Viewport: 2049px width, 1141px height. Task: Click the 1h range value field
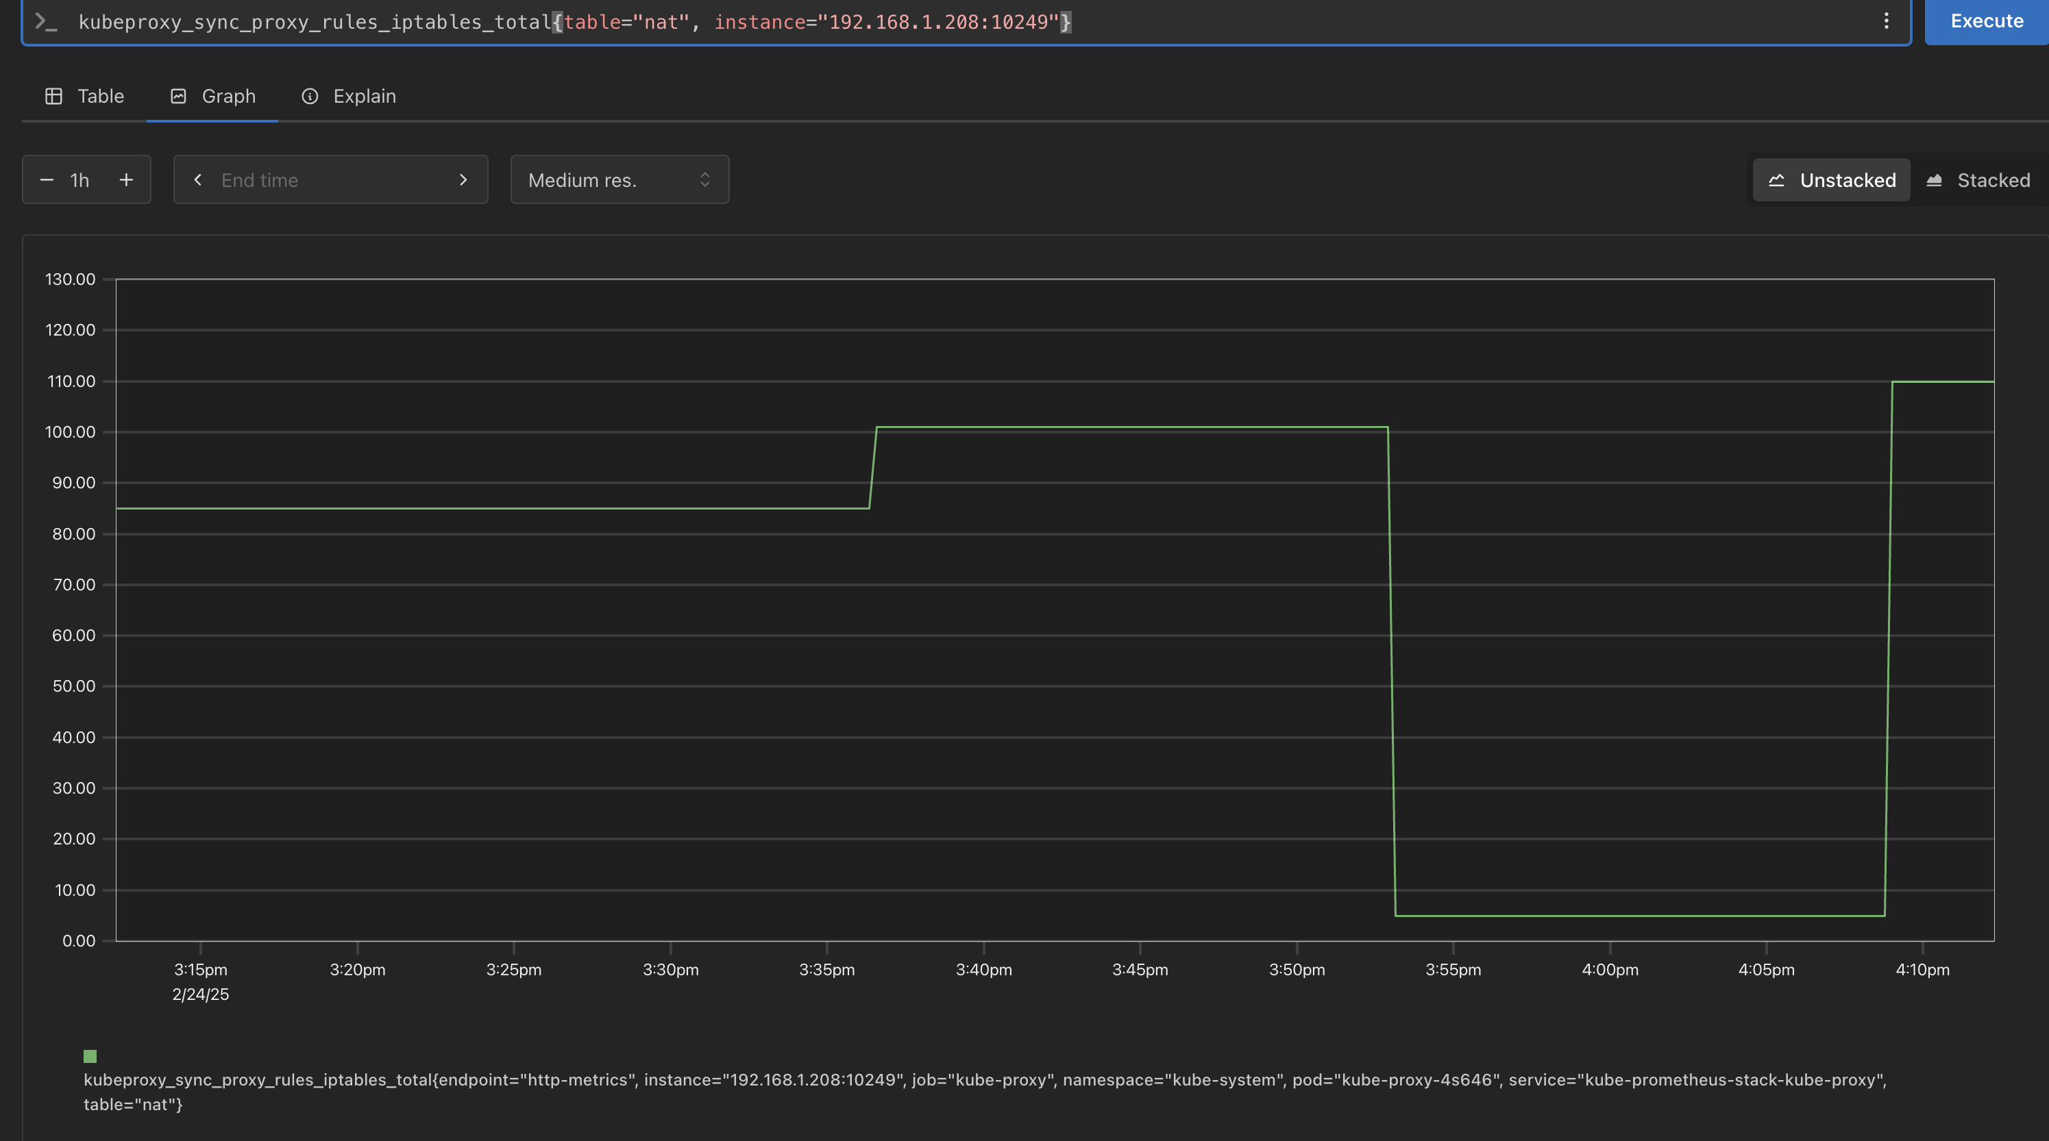(79, 179)
